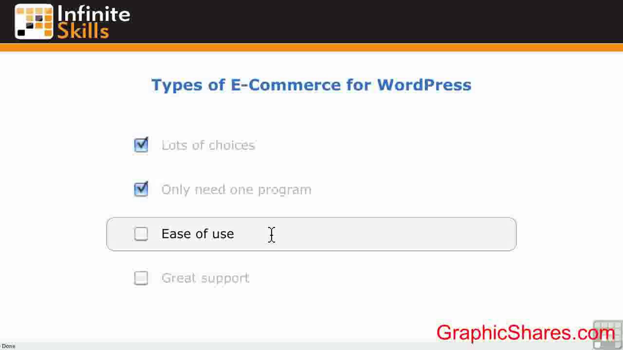Click the word "Types" in the heading
This screenshot has width=623, height=350.
coord(177,85)
